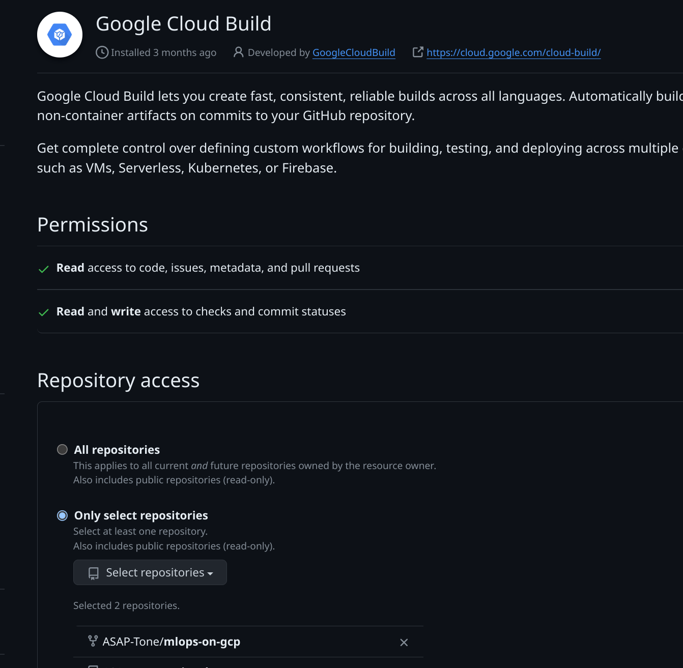Click the All repositories label text
Image resolution: width=683 pixels, height=668 pixels.
click(x=117, y=450)
